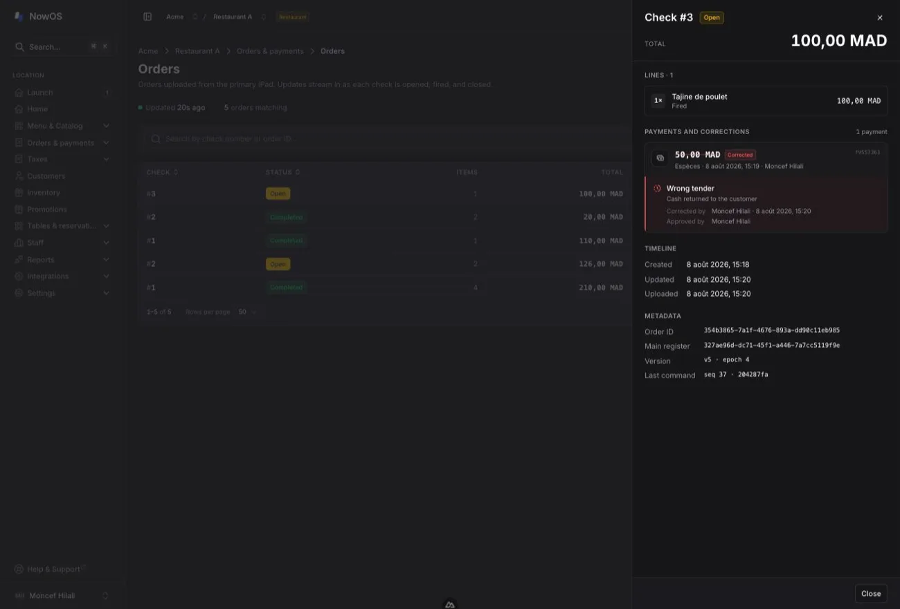Click the cash payment icon
Screen dimensions: 900x609
pyautogui.click(x=660, y=158)
